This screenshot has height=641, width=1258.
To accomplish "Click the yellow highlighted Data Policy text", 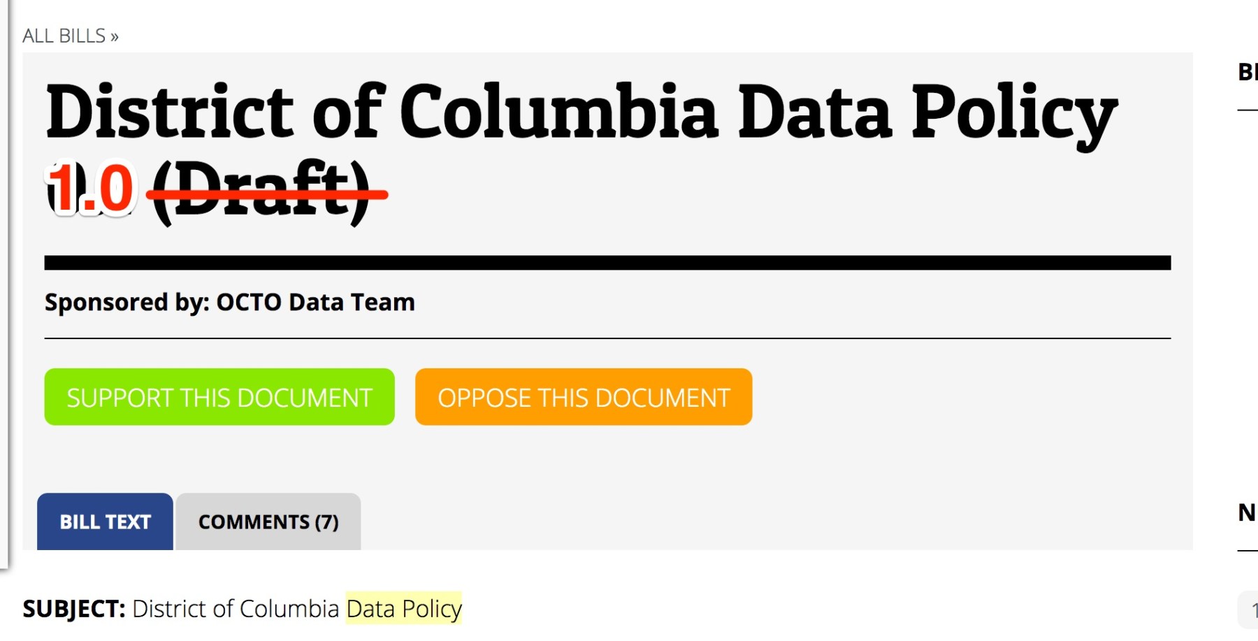I will 404,609.
